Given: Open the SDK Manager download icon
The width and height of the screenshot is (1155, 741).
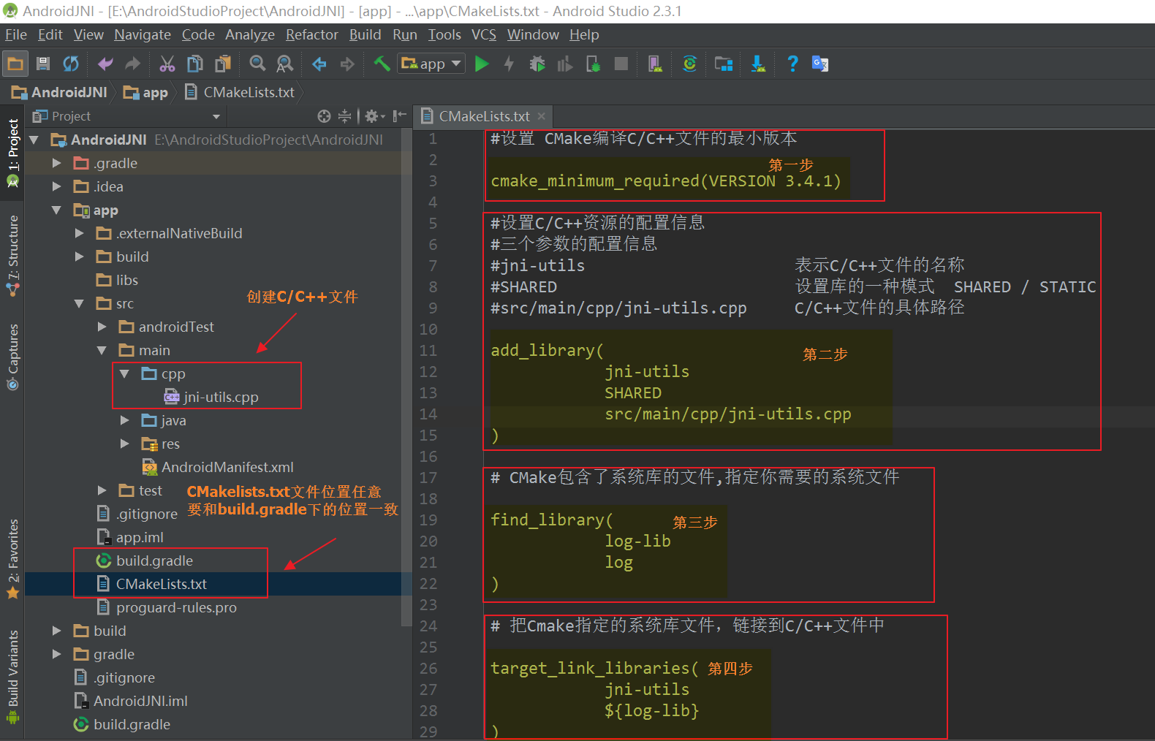Looking at the screenshot, I should [759, 64].
